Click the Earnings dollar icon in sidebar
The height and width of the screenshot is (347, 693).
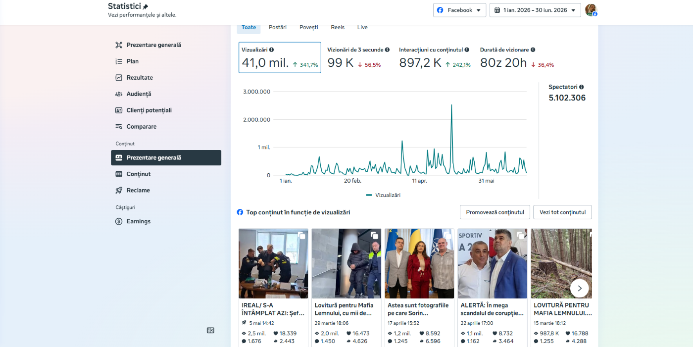coord(119,222)
